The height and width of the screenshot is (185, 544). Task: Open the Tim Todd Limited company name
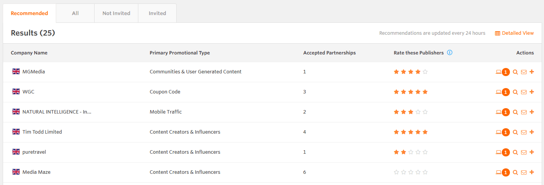pos(42,132)
